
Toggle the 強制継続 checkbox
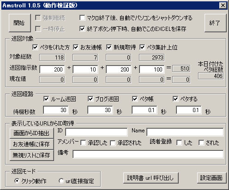[38, 18]
